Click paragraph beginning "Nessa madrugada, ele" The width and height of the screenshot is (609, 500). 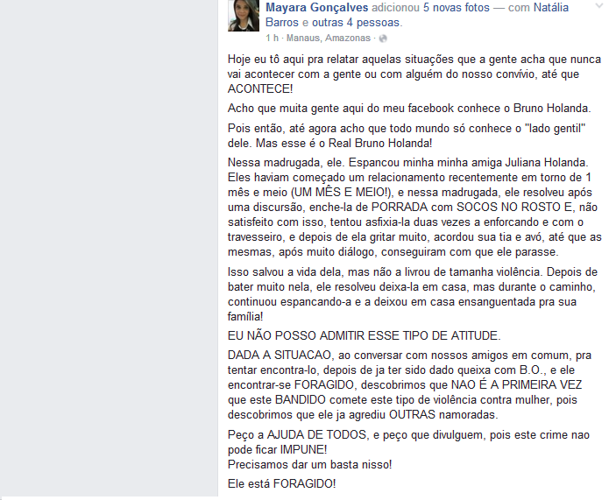coord(414,207)
